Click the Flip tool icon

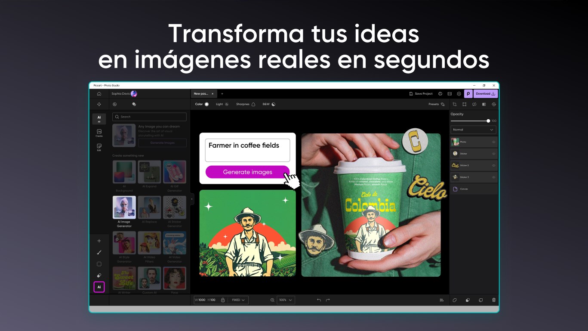[474, 104]
